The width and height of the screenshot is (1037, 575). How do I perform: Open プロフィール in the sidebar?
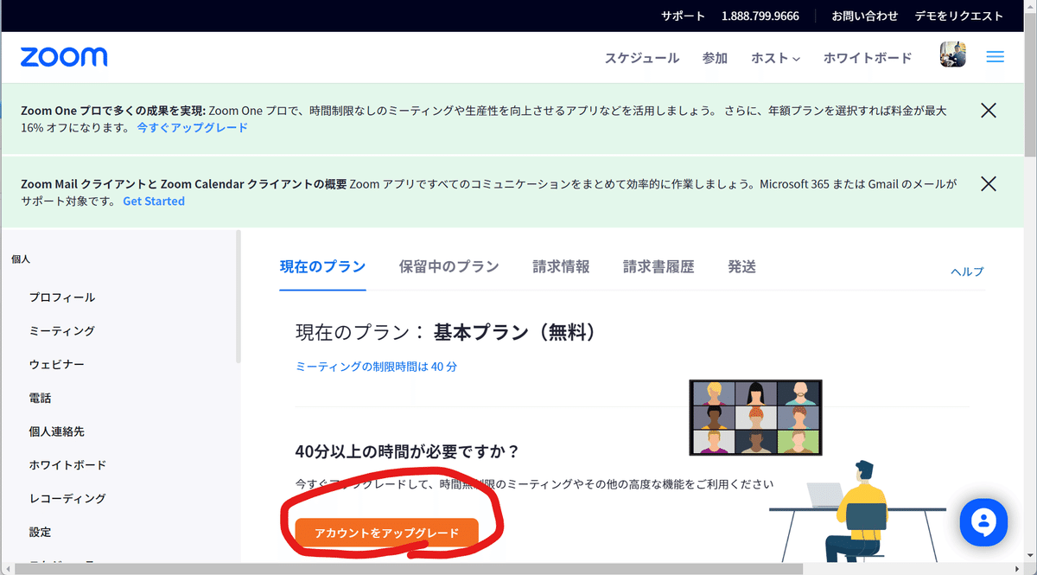[62, 297]
